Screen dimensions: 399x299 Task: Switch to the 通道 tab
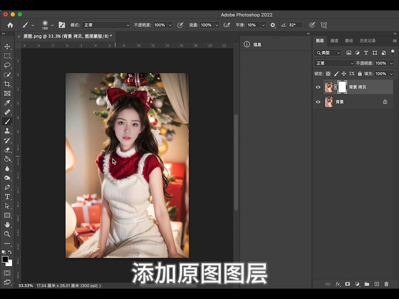(x=334, y=41)
